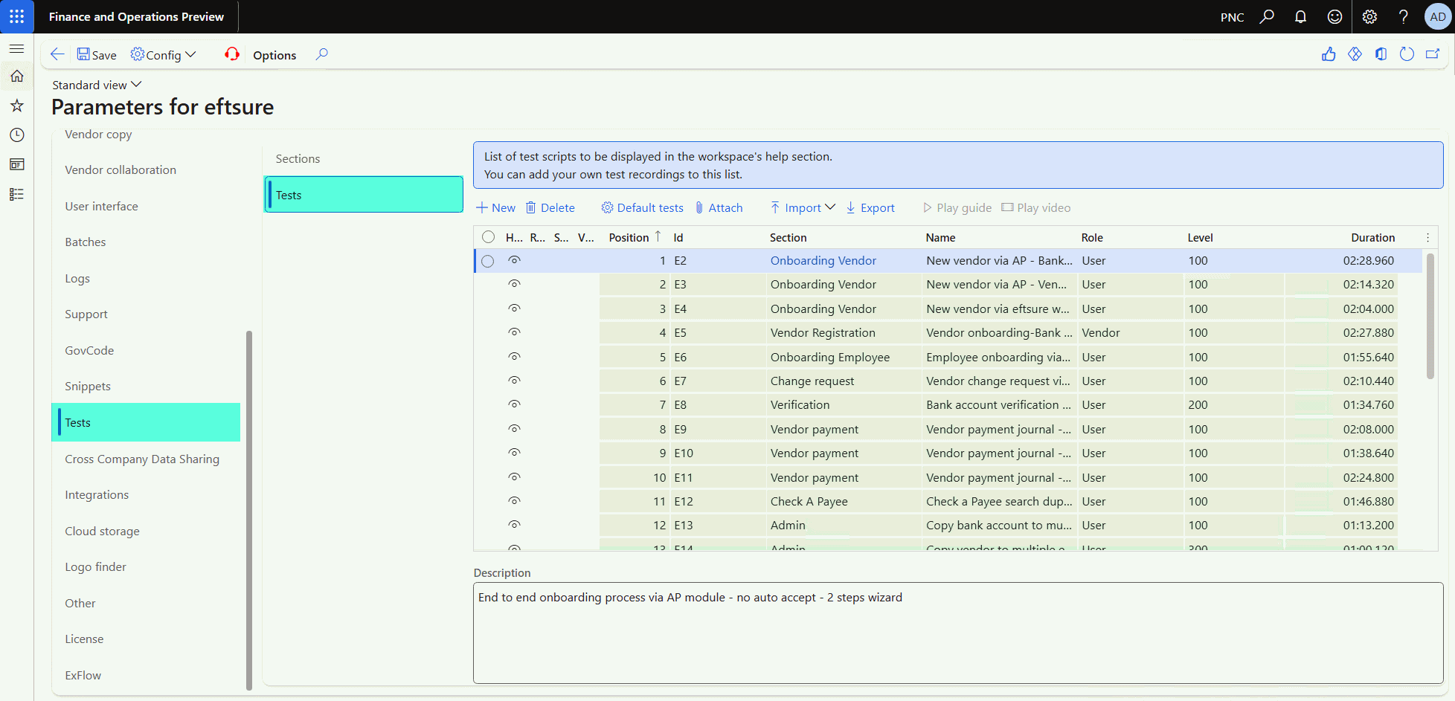Click into the Description text box

tap(958, 633)
